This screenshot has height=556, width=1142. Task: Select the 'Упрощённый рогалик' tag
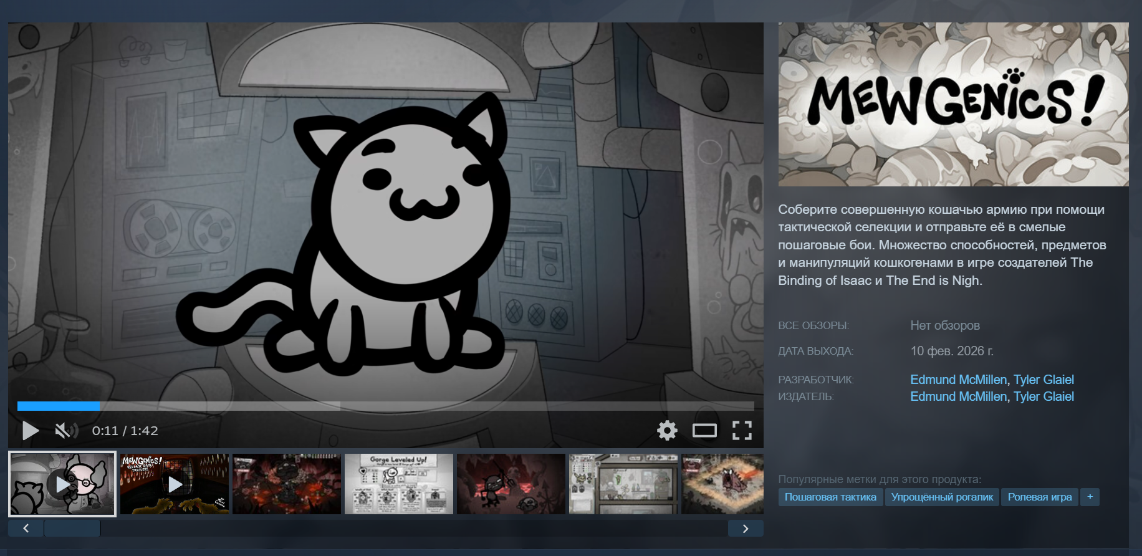coord(942,497)
